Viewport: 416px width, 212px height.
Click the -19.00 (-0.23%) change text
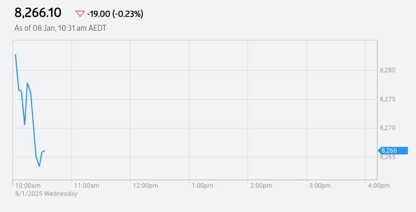(115, 13)
